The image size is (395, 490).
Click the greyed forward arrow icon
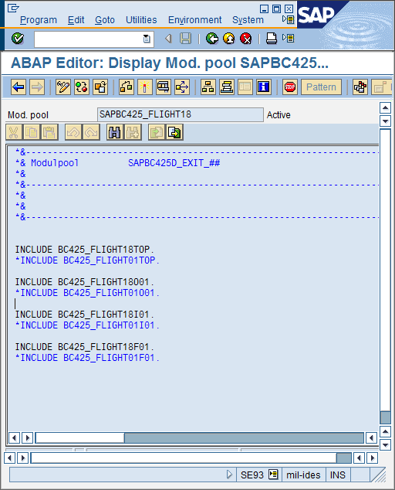(37, 87)
